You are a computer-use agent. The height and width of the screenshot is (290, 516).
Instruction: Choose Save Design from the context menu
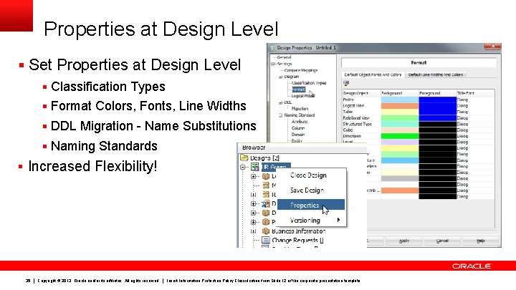(307, 190)
